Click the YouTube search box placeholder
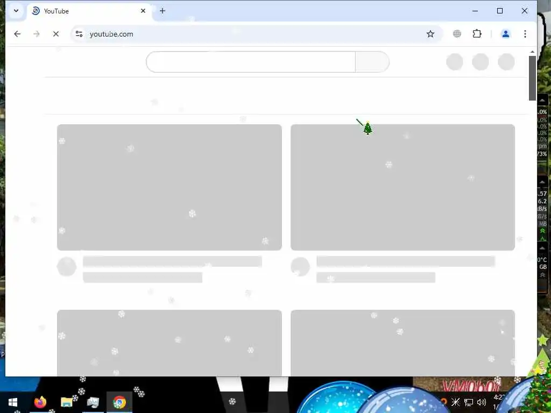Image resolution: width=551 pixels, height=413 pixels. coord(251,62)
